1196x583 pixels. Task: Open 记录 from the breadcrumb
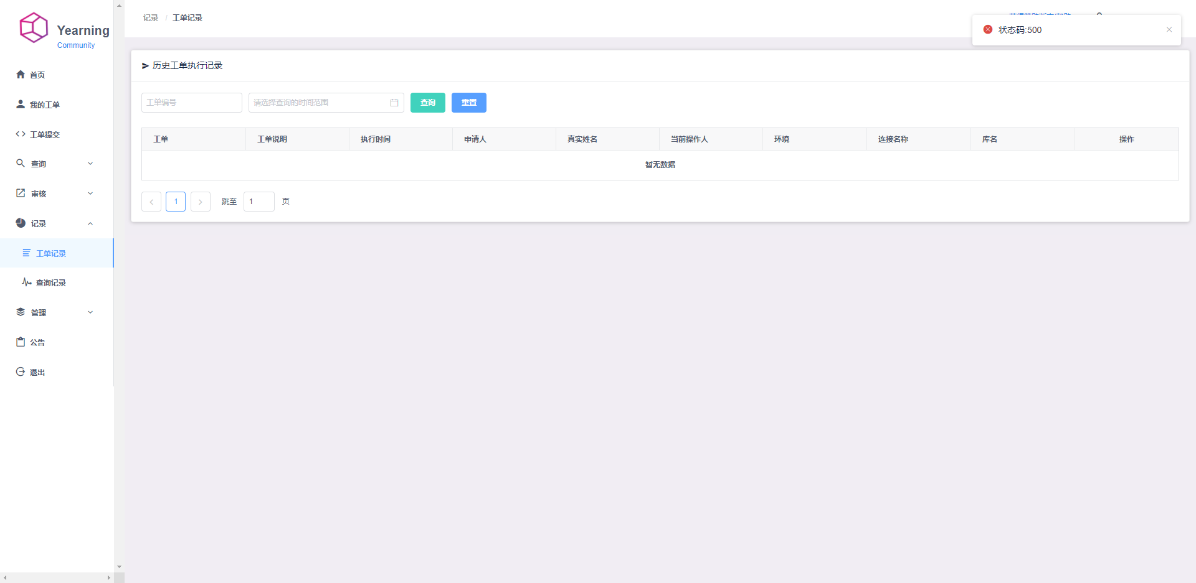tap(150, 17)
